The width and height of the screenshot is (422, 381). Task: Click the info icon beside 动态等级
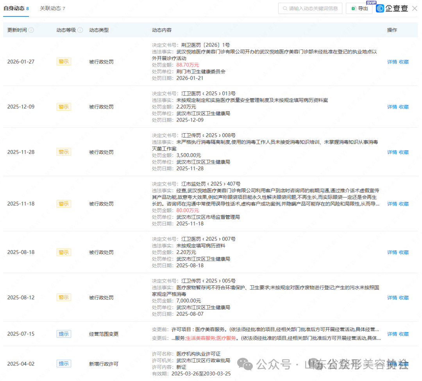click(80, 30)
